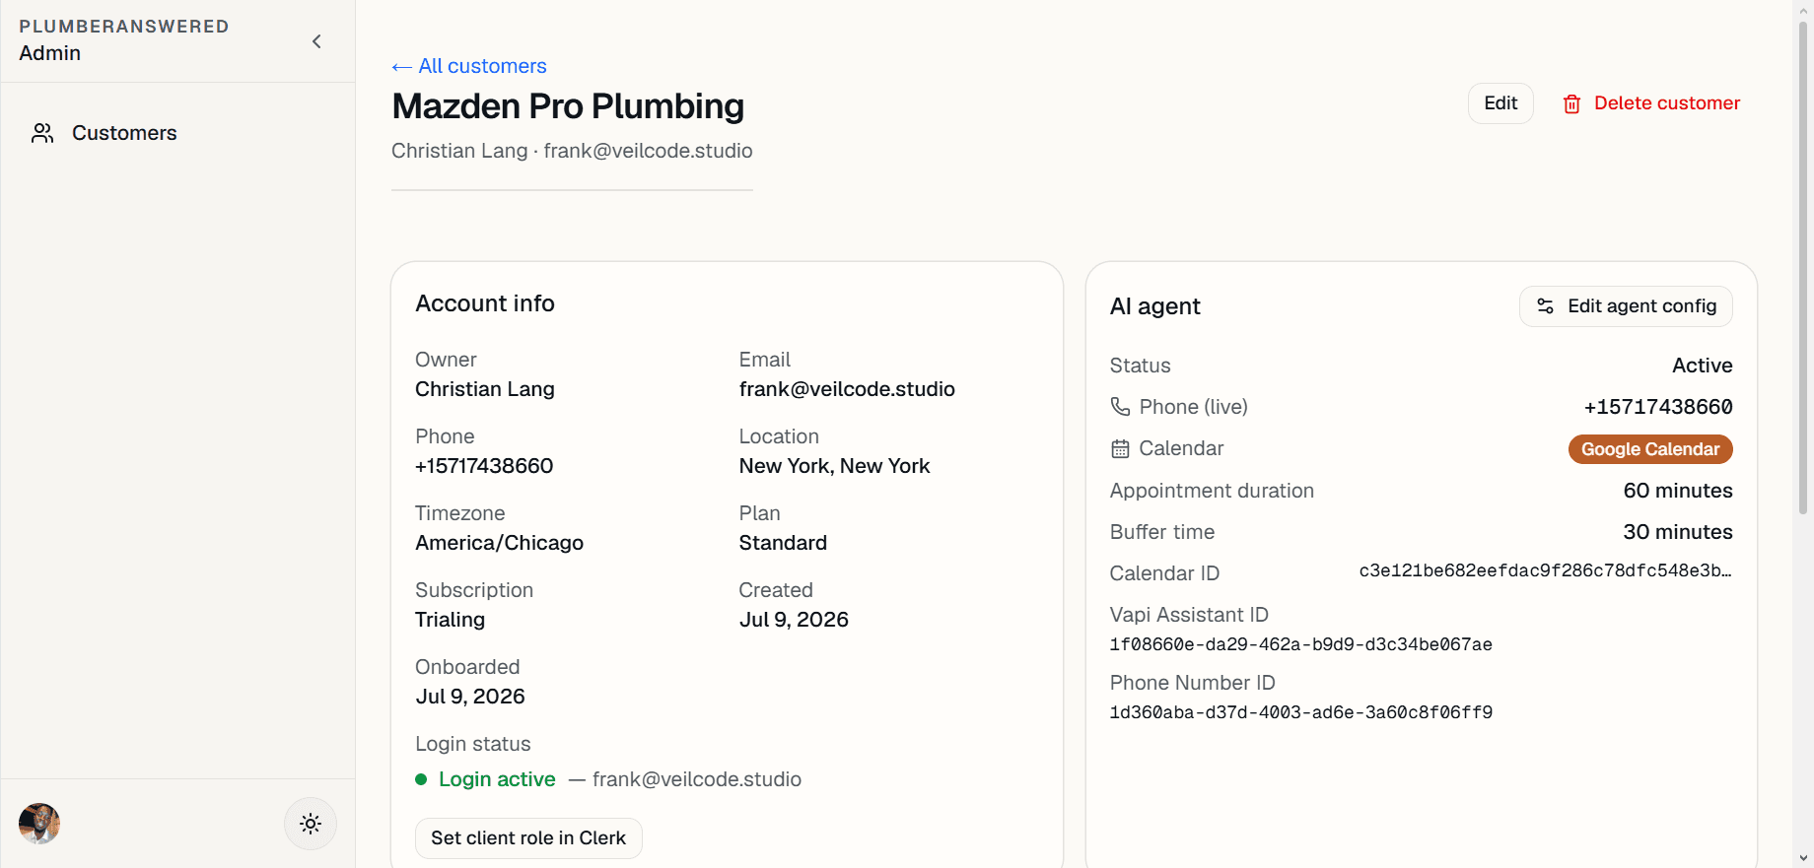Image resolution: width=1814 pixels, height=868 pixels.
Task: Toggle light/dark theme with sun icon
Action: tap(311, 824)
